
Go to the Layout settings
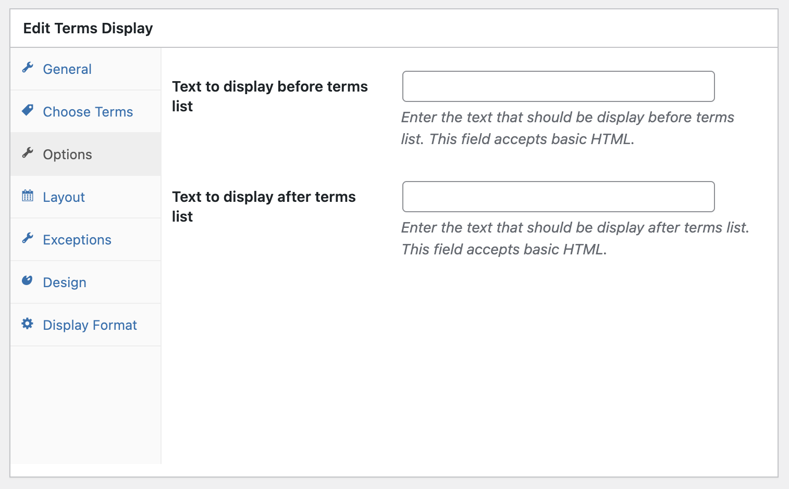coord(64,197)
